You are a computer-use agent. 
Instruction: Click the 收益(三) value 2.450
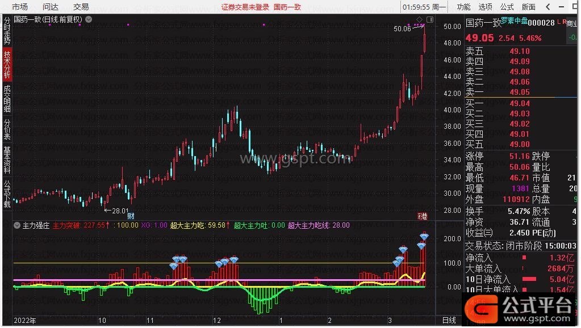[520, 233]
